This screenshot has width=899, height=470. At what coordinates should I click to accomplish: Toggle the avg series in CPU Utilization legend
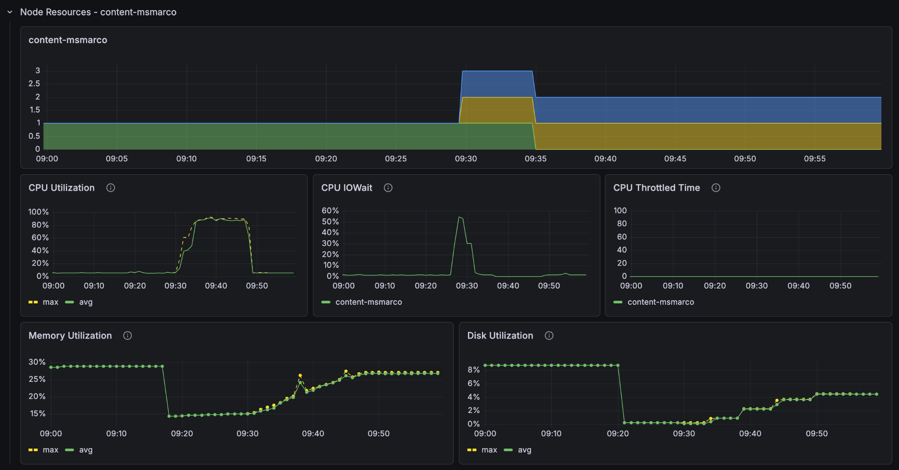86,302
